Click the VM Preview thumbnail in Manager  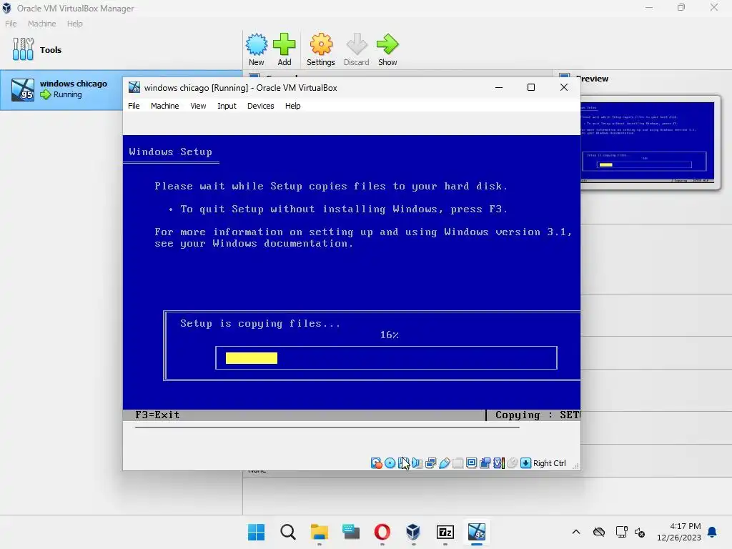point(648,142)
